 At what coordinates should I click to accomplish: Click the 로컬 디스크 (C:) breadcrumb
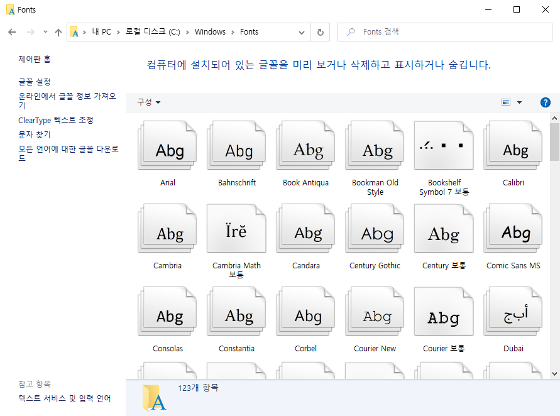pyautogui.click(x=153, y=32)
